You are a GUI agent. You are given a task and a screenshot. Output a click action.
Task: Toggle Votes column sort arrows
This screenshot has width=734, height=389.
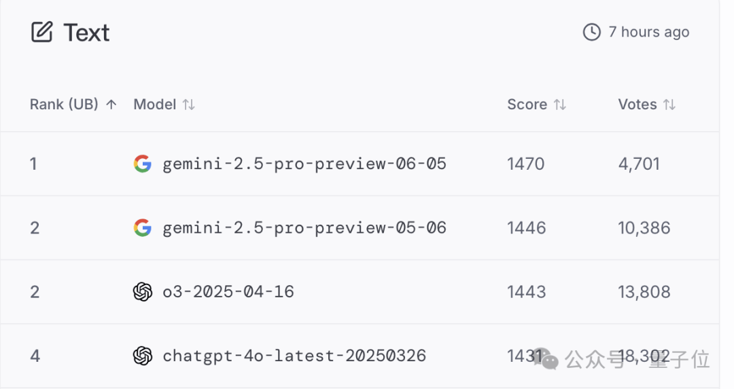tap(669, 105)
